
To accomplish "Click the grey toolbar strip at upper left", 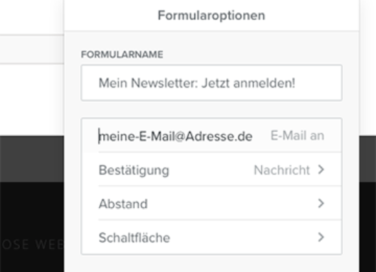I will point(32,49).
